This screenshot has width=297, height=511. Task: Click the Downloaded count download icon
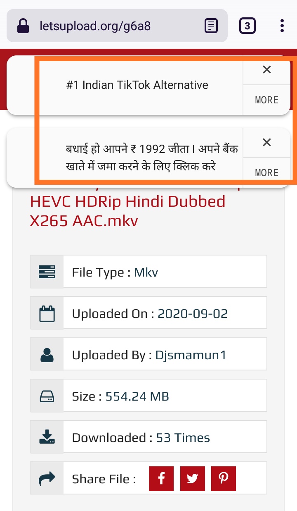point(47,437)
